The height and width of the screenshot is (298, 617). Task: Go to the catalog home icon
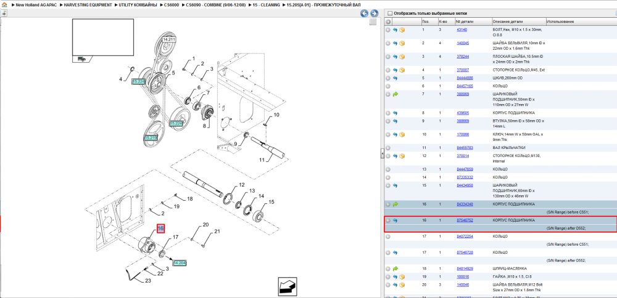(4, 5)
